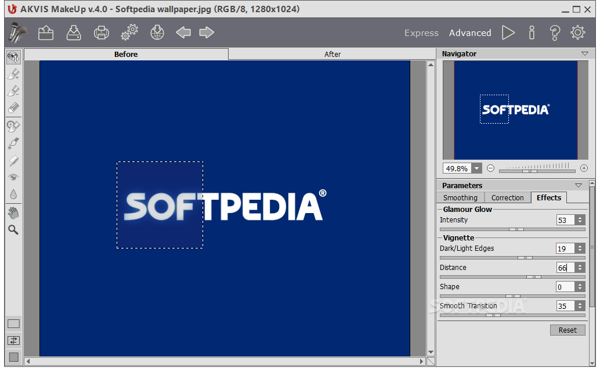
Task: Print image toolbar icon
Action: [x=102, y=33]
